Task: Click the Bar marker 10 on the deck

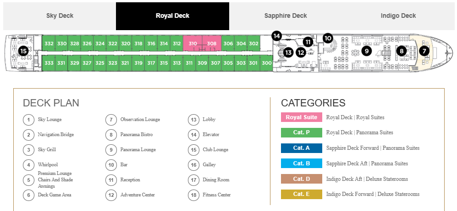Action: point(328,38)
